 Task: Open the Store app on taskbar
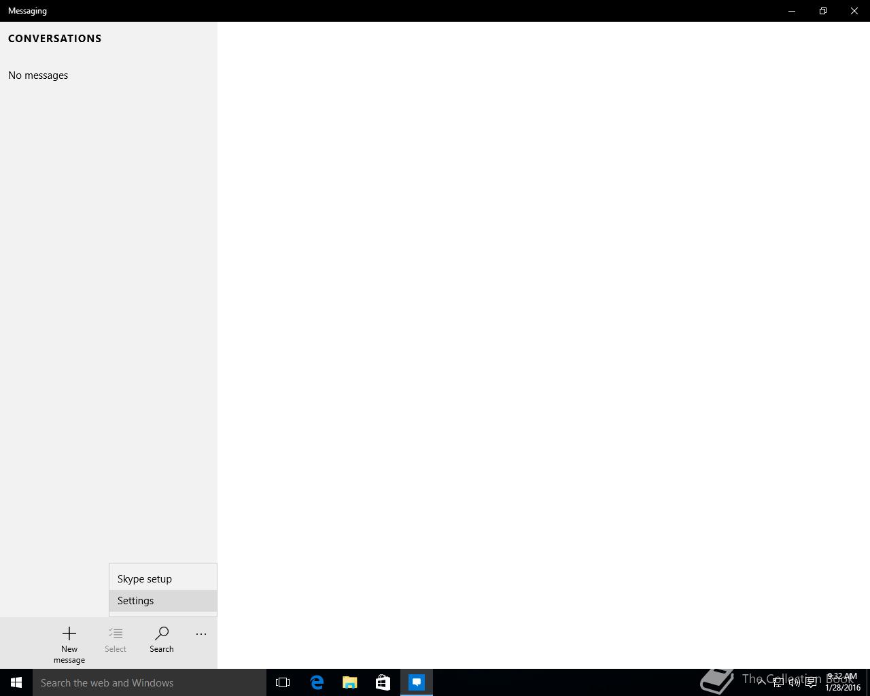click(x=383, y=682)
